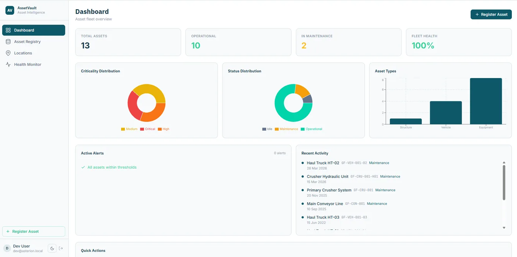Click the top-right Register Asset button
The width and height of the screenshot is (517, 257).
(491, 14)
